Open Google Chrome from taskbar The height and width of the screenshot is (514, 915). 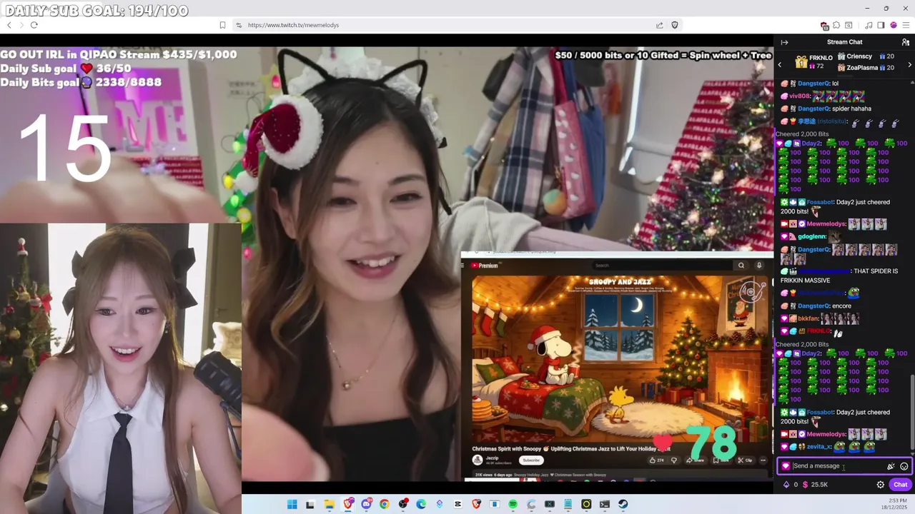click(385, 504)
